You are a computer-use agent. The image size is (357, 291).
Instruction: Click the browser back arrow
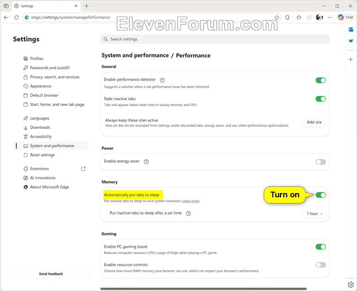(x=6, y=17)
